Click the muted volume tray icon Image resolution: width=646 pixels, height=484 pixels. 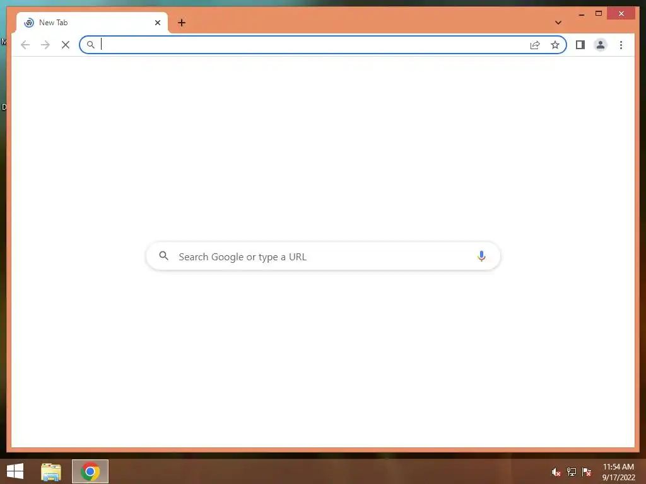(x=556, y=472)
